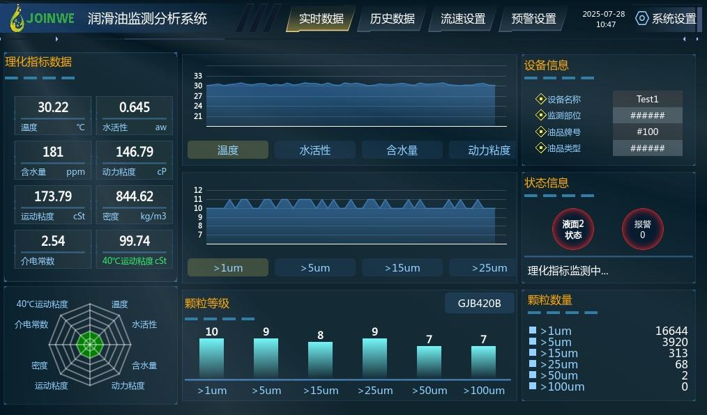
Task: Switch to the historical data tab
Action: pyautogui.click(x=392, y=19)
